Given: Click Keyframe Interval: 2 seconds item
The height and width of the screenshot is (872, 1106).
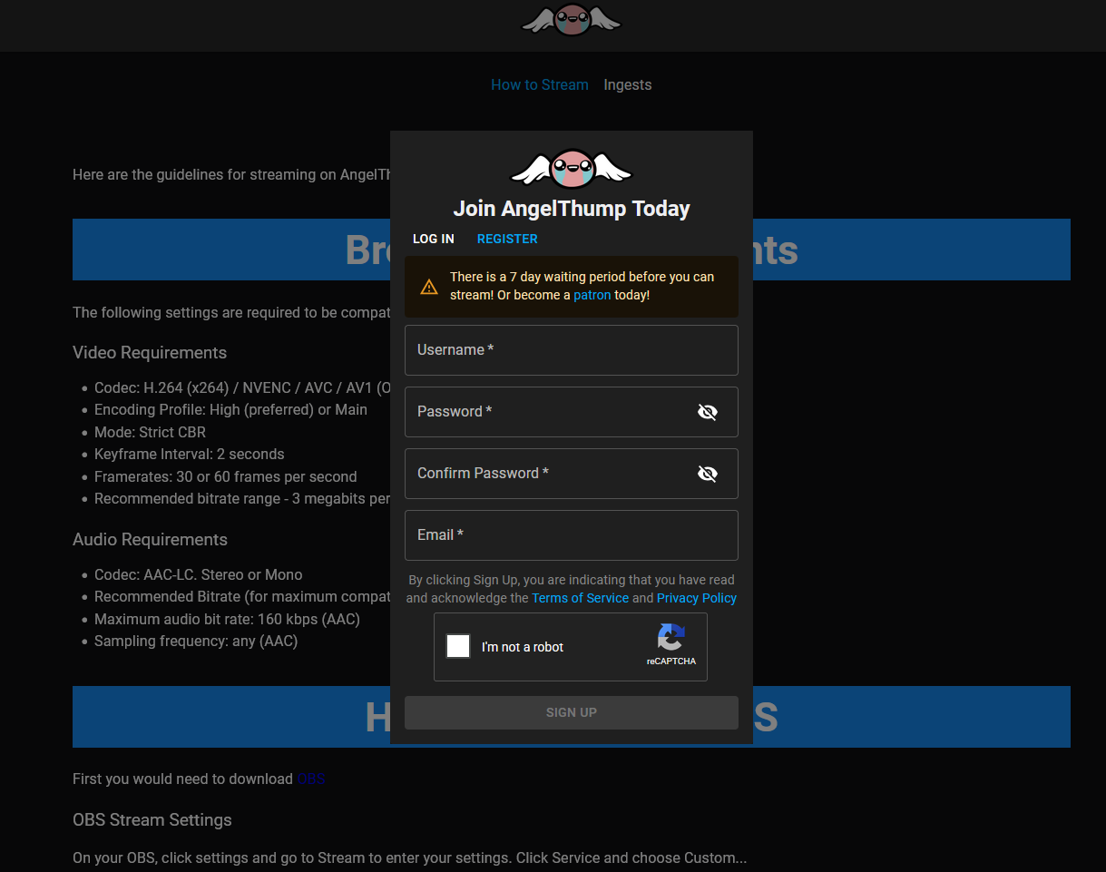Looking at the screenshot, I should coord(190,454).
